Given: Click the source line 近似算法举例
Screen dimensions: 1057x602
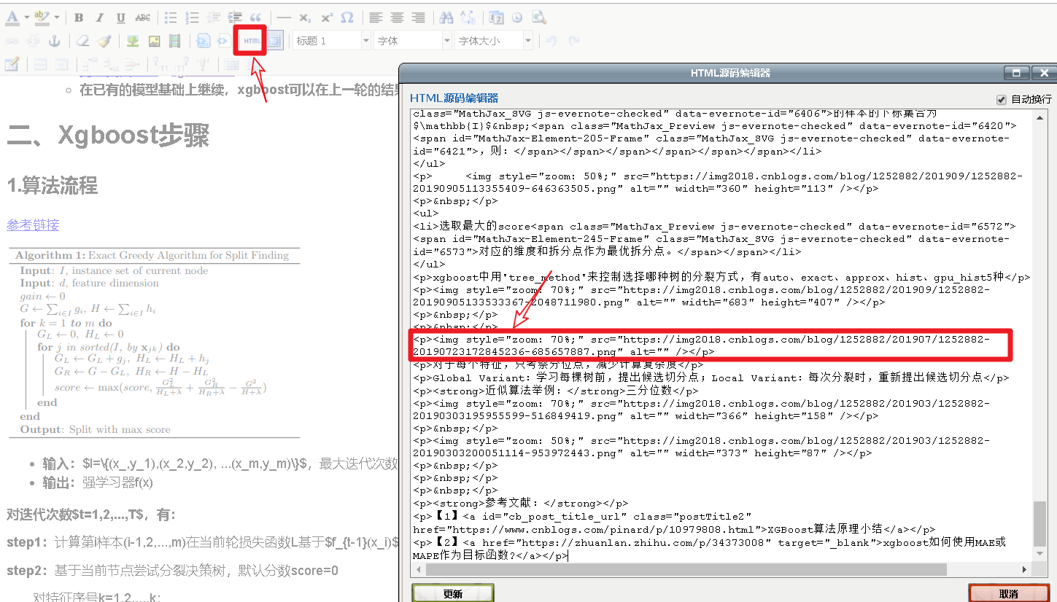Looking at the screenshot, I should (x=556, y=390).
